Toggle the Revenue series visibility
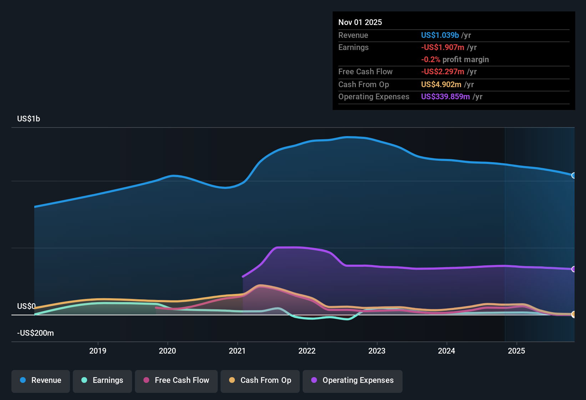The height and width of the screenshot is (400, 586). tap(40, 380)
